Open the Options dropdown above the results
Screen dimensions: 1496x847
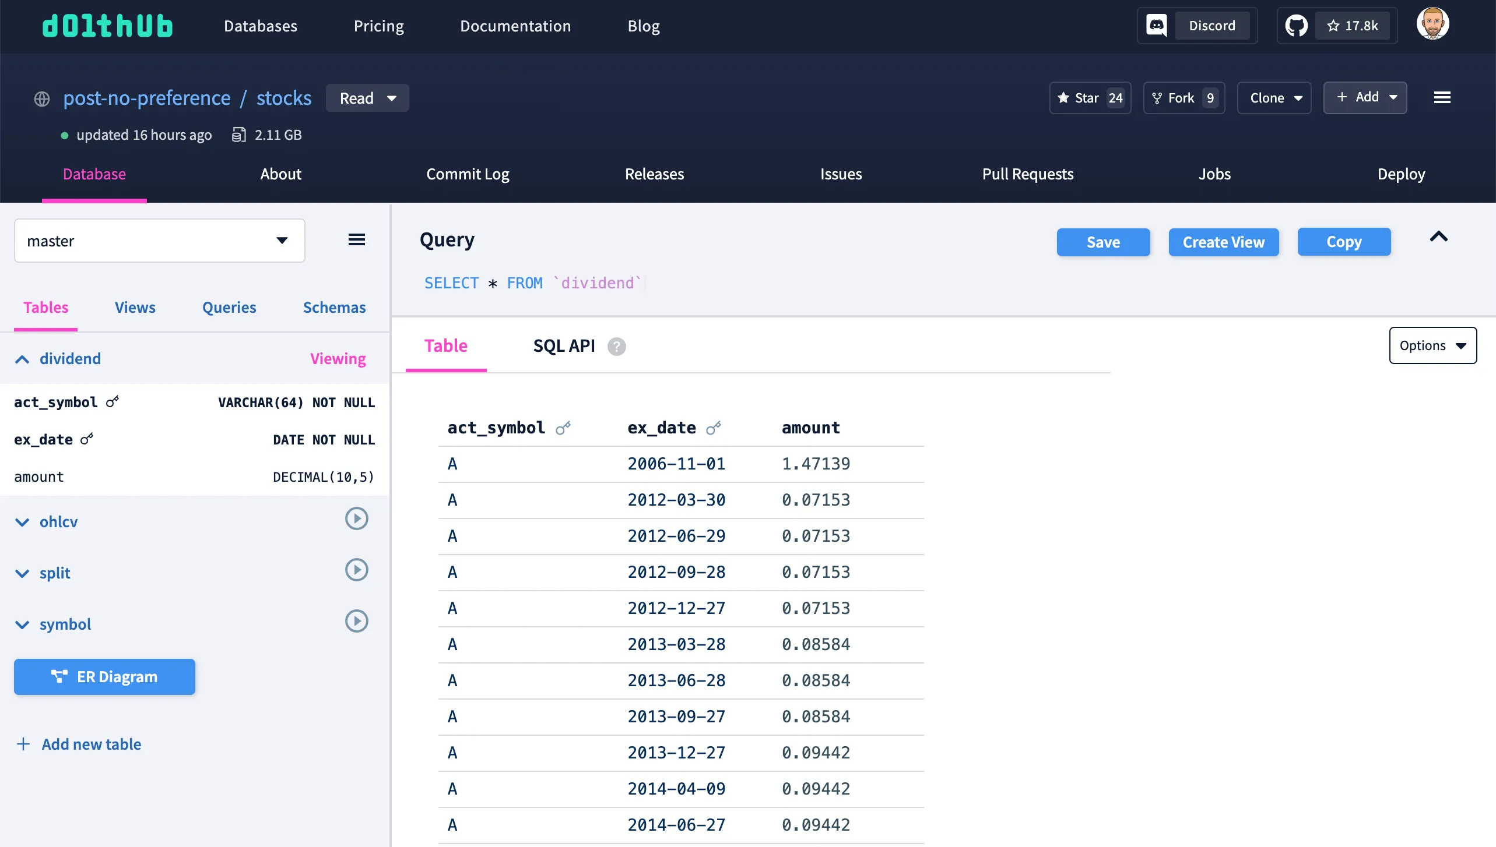point(1432,345)
